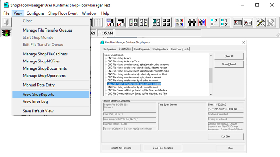This screenshot has height=157, width=280.
Task: Open the Configure menu
Action: pyautogui.click(x=35, y=13)
